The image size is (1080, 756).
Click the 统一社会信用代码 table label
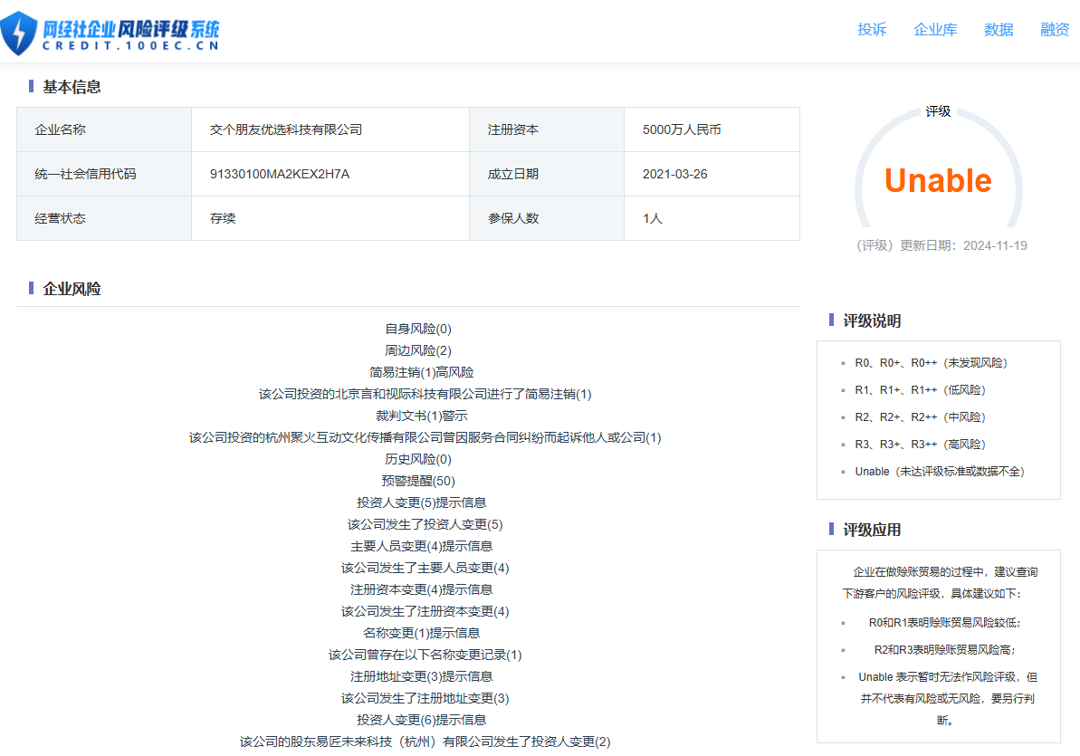point(85,175)
